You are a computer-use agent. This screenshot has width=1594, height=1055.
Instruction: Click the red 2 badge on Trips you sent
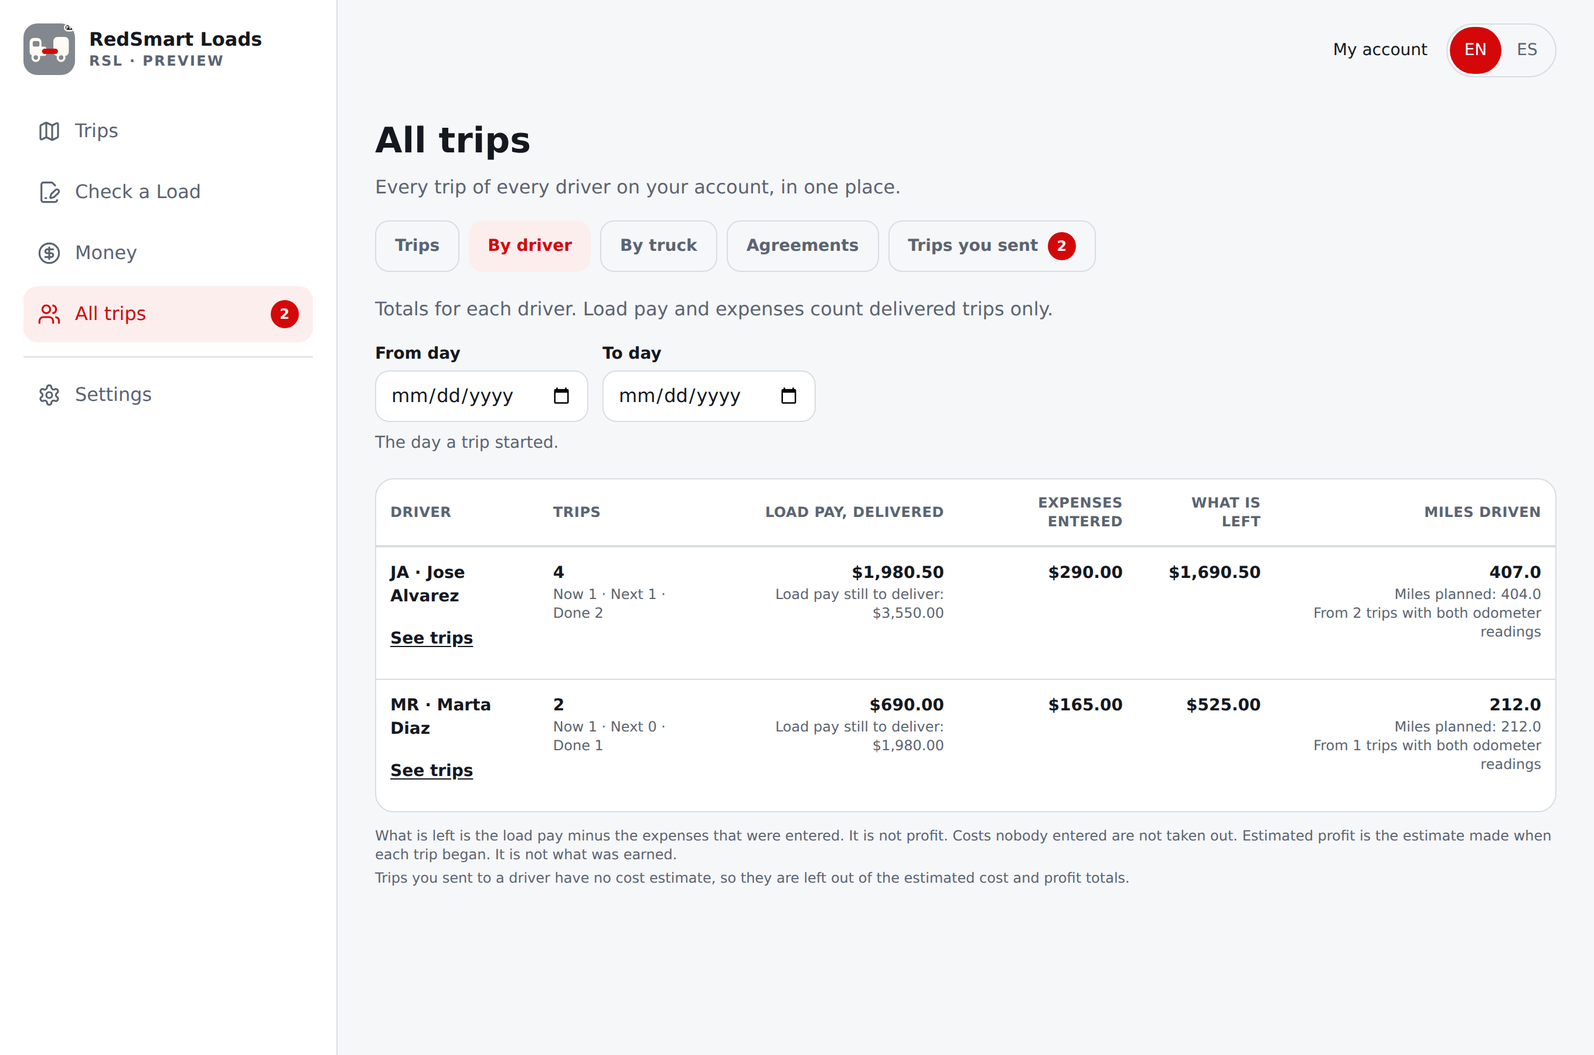(x=1061, y=246)
